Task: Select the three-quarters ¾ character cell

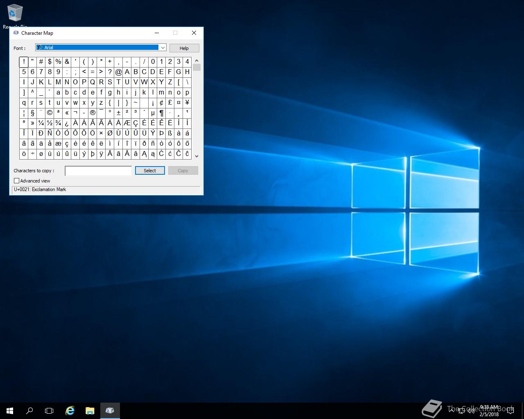Action: (58, 123)
